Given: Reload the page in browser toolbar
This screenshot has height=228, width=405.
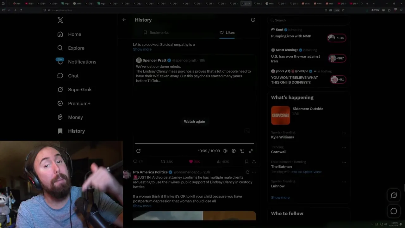Looking at the screenshot, I should [x=21, y=10].
